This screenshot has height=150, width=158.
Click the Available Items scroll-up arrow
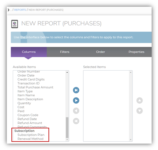(x=67, y=72)
